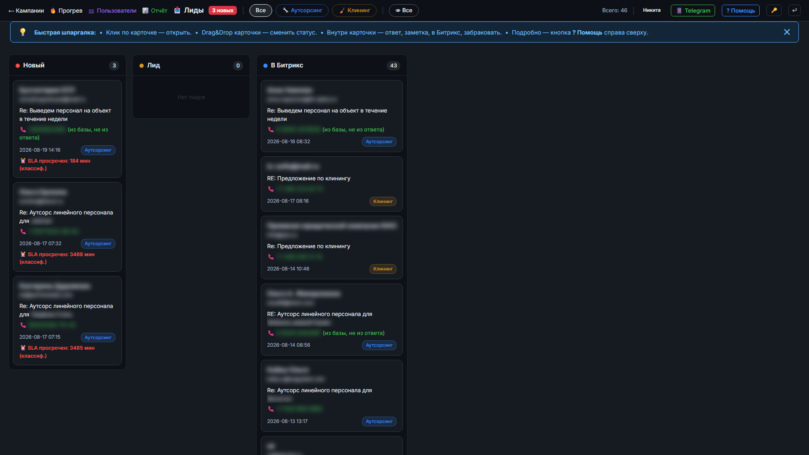Screen dimensions: 809x455
Task: Toggle the eye 'Все' visibility filter
Action: [404, 11]
